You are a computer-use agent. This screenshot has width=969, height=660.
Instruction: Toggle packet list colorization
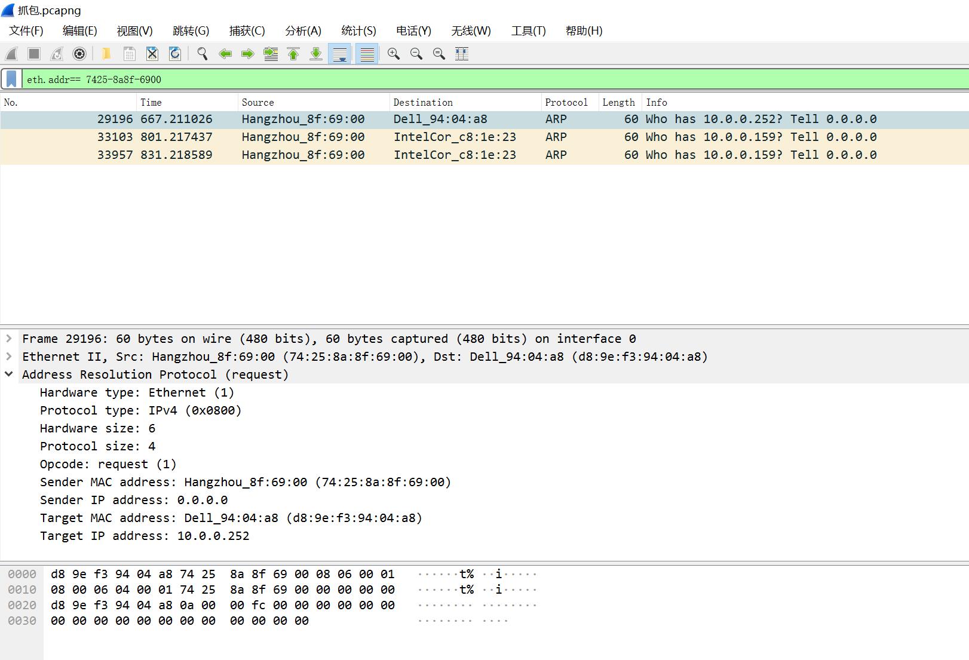click(x=367, y=54)
